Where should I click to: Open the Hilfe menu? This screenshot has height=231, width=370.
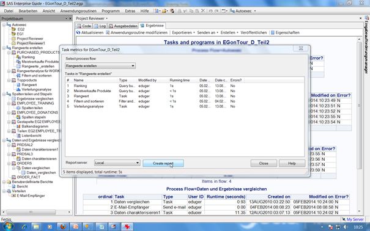point(145,11)
